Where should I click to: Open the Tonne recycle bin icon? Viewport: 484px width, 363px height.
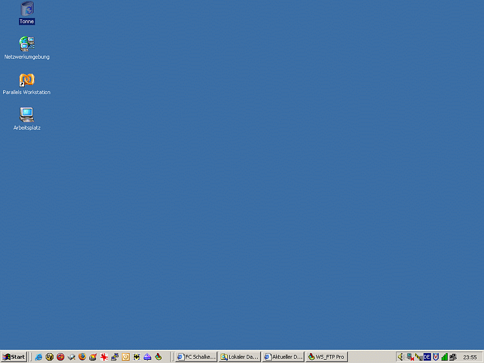[x=27, y=8]
